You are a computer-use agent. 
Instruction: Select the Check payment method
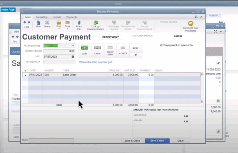click(x=97, y=49)
